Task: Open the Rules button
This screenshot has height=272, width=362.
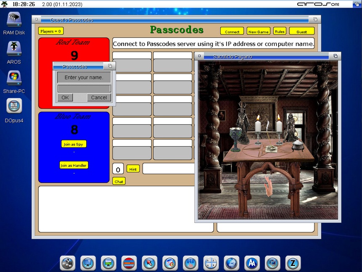Action: (279, 31)
